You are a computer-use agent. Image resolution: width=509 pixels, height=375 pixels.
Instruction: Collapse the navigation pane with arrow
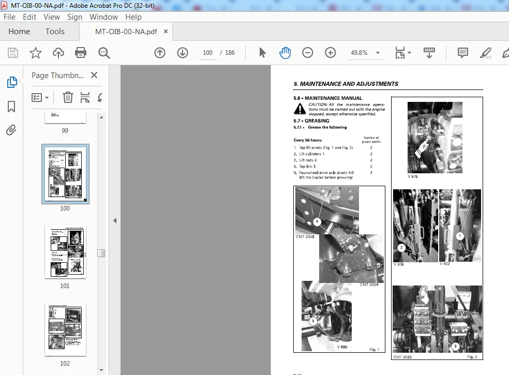(115, 220)
